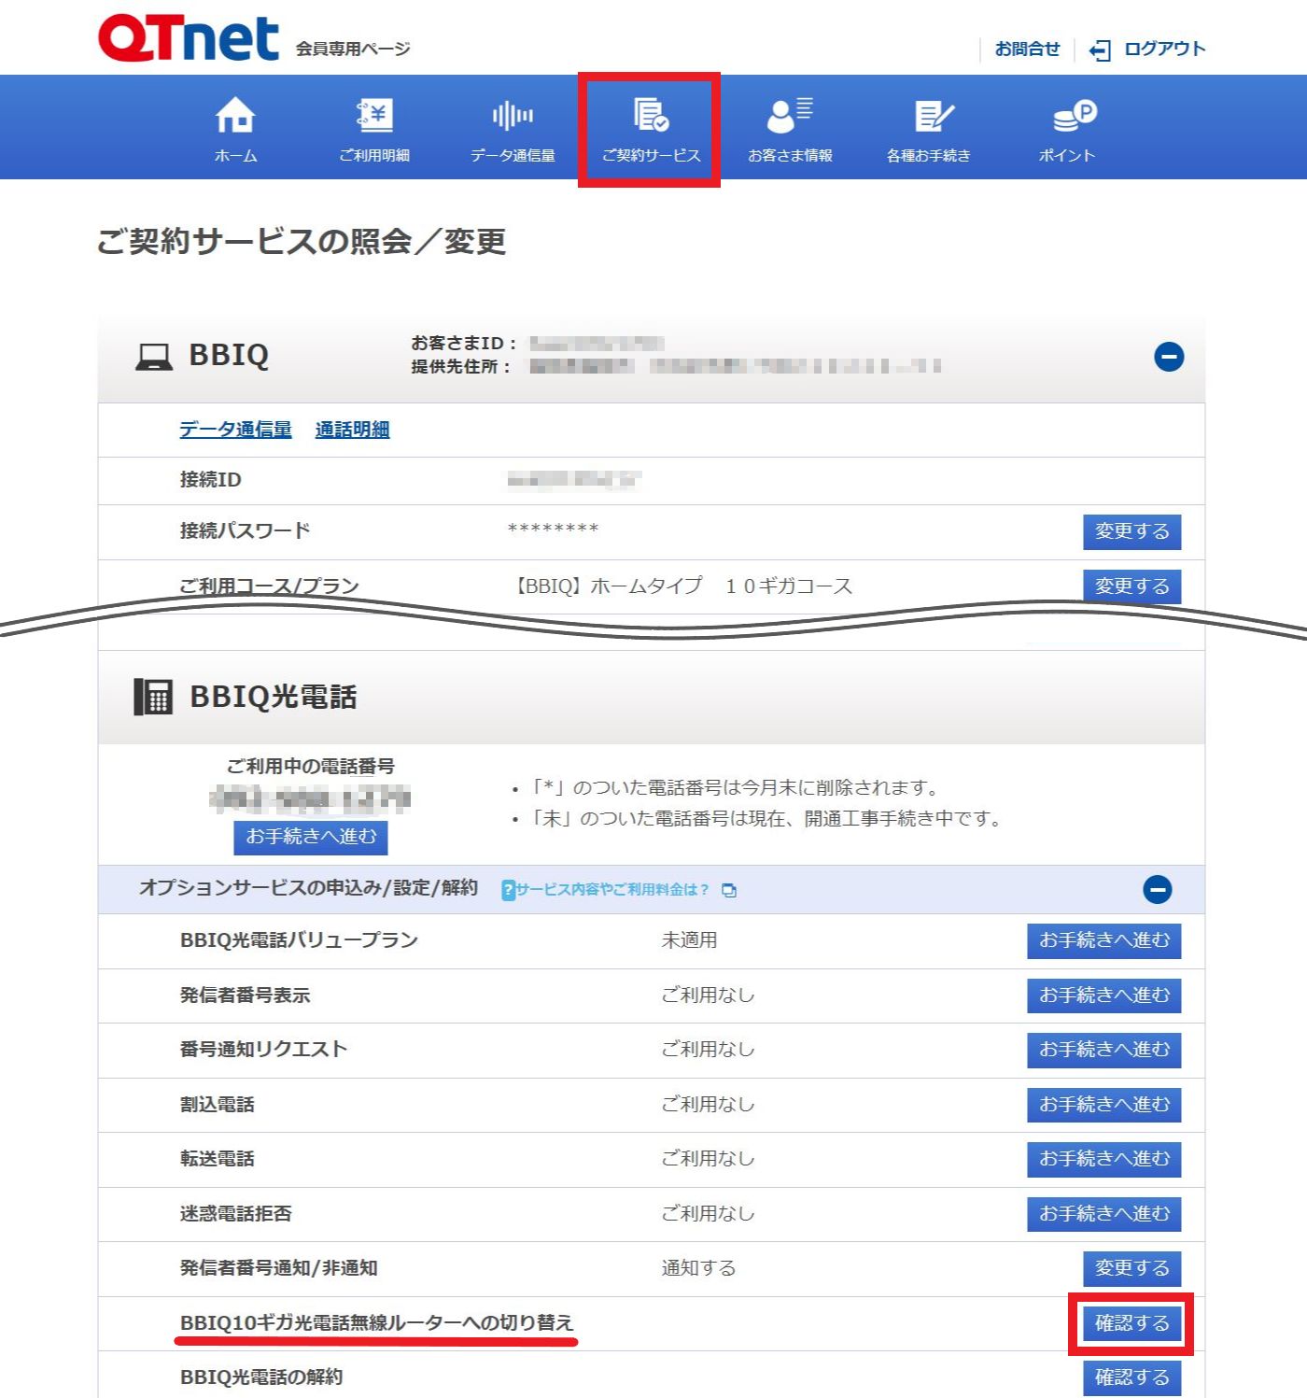
Task: Click 確認する for BBIQ光電話の解約
Action: click(x=1131, y=1377)
